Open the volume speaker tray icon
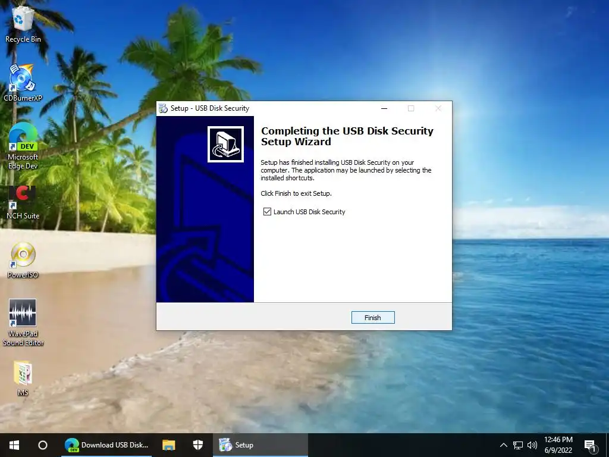The image size is (609, 457). (532, 445)
